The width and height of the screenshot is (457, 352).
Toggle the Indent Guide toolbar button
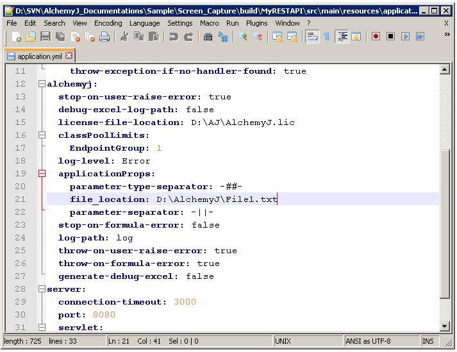click(x=342, y=37)
